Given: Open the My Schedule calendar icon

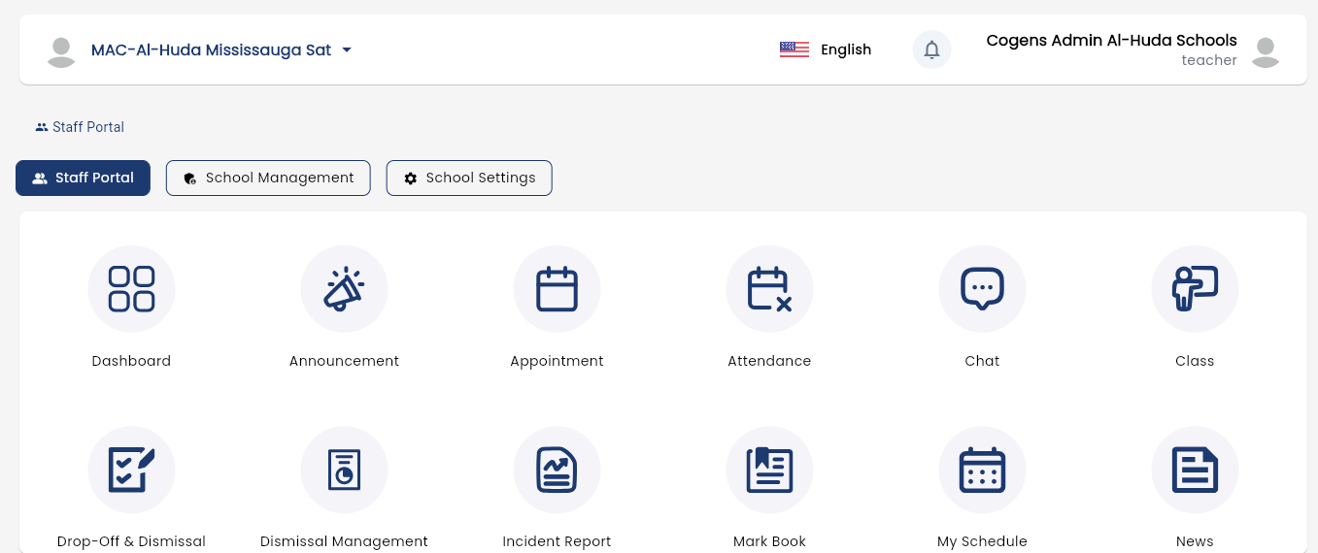Looking at the screenshot, I should (982, 471).
